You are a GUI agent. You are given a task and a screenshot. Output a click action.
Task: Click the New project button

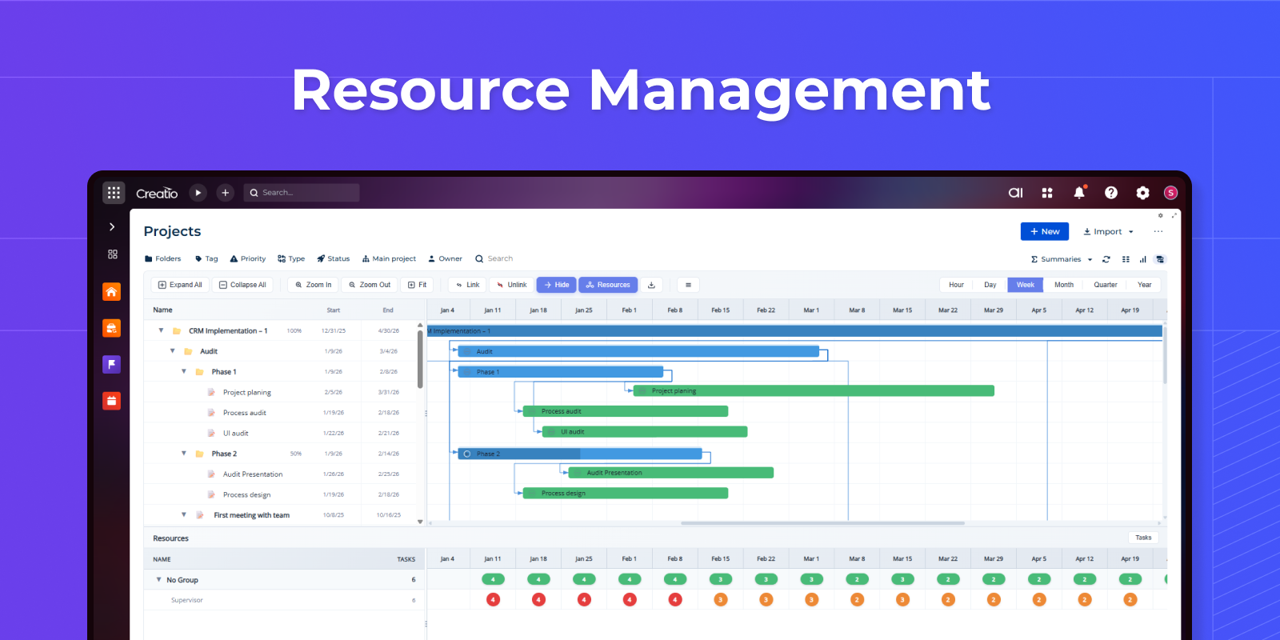click(1044, 232)
